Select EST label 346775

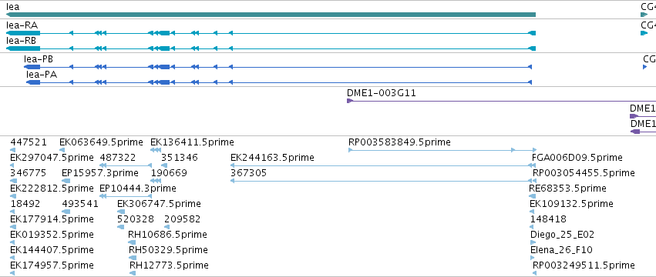[28, 173]
